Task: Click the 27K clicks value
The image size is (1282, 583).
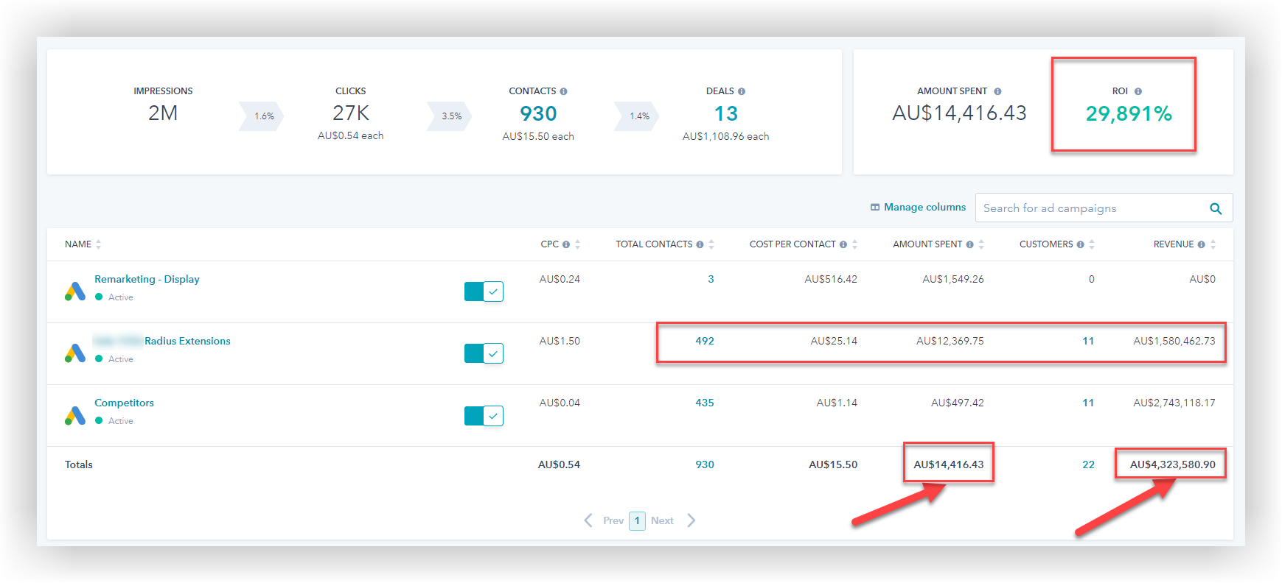Action: [351, 113]
